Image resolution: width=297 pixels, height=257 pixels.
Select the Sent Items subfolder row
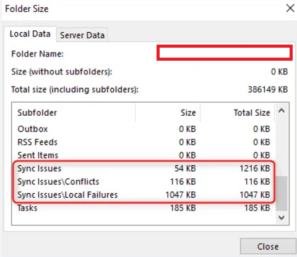tap(144, 155)
